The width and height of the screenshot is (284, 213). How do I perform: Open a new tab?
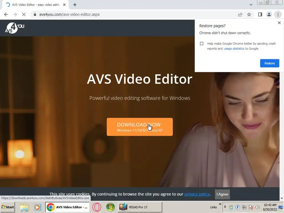[75, 5]
